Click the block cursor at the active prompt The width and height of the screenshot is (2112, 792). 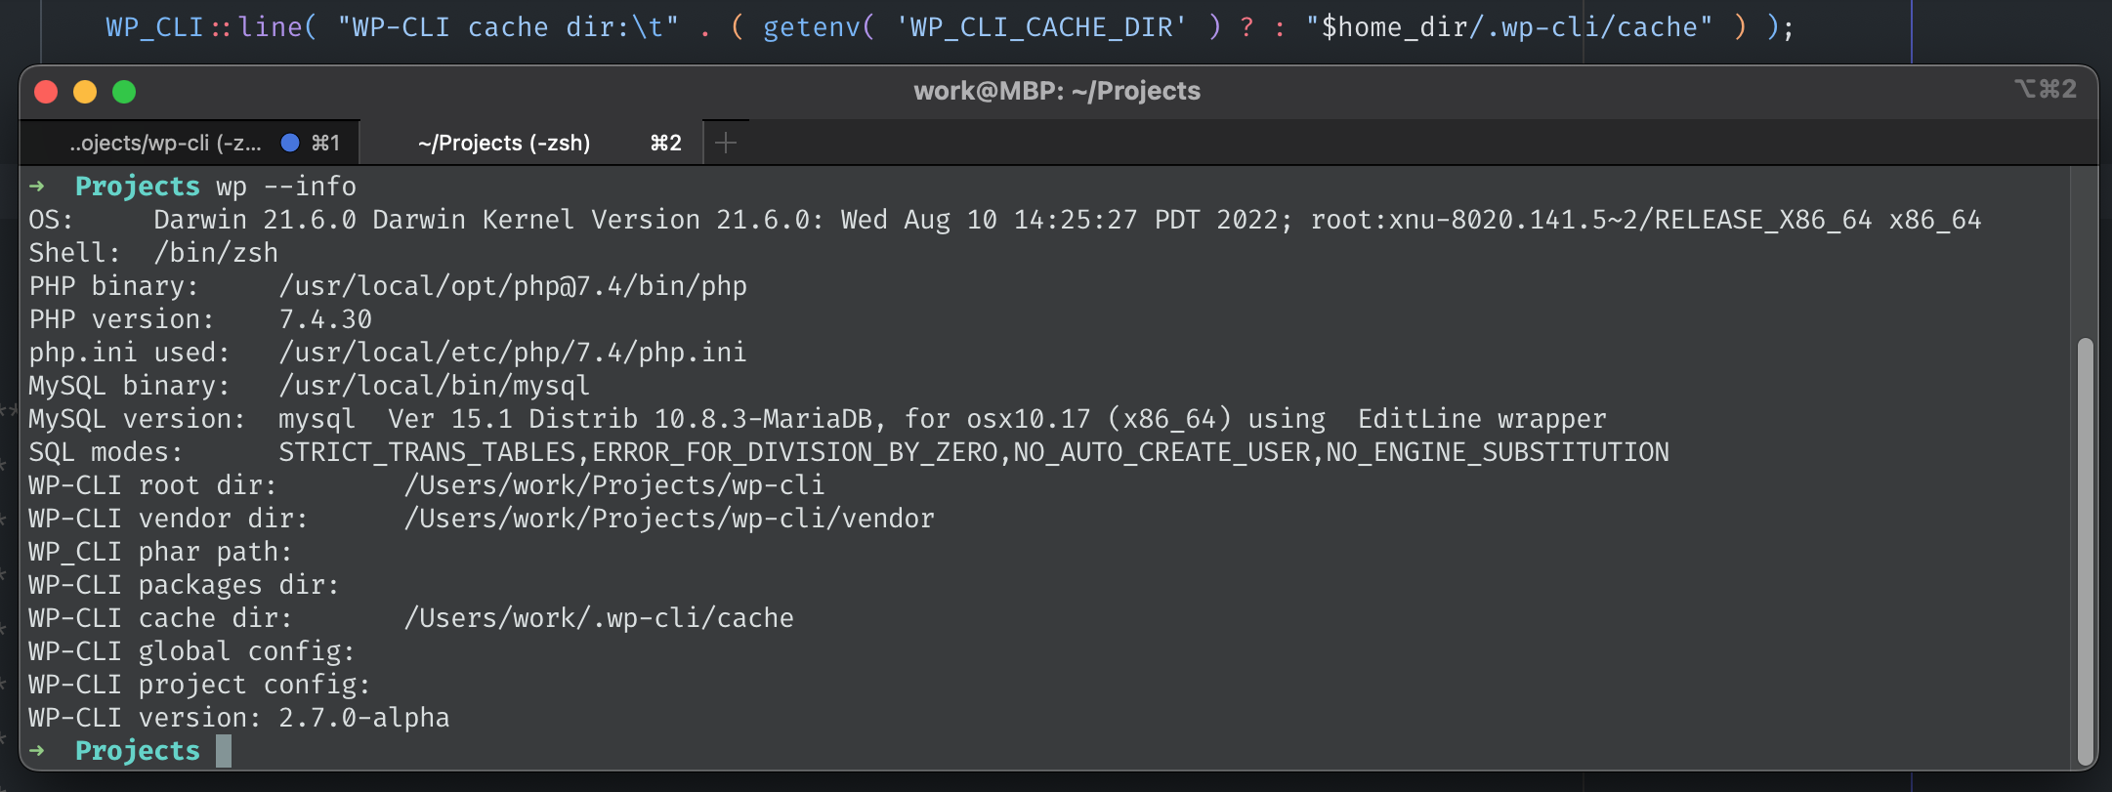(x=224, y=750)
